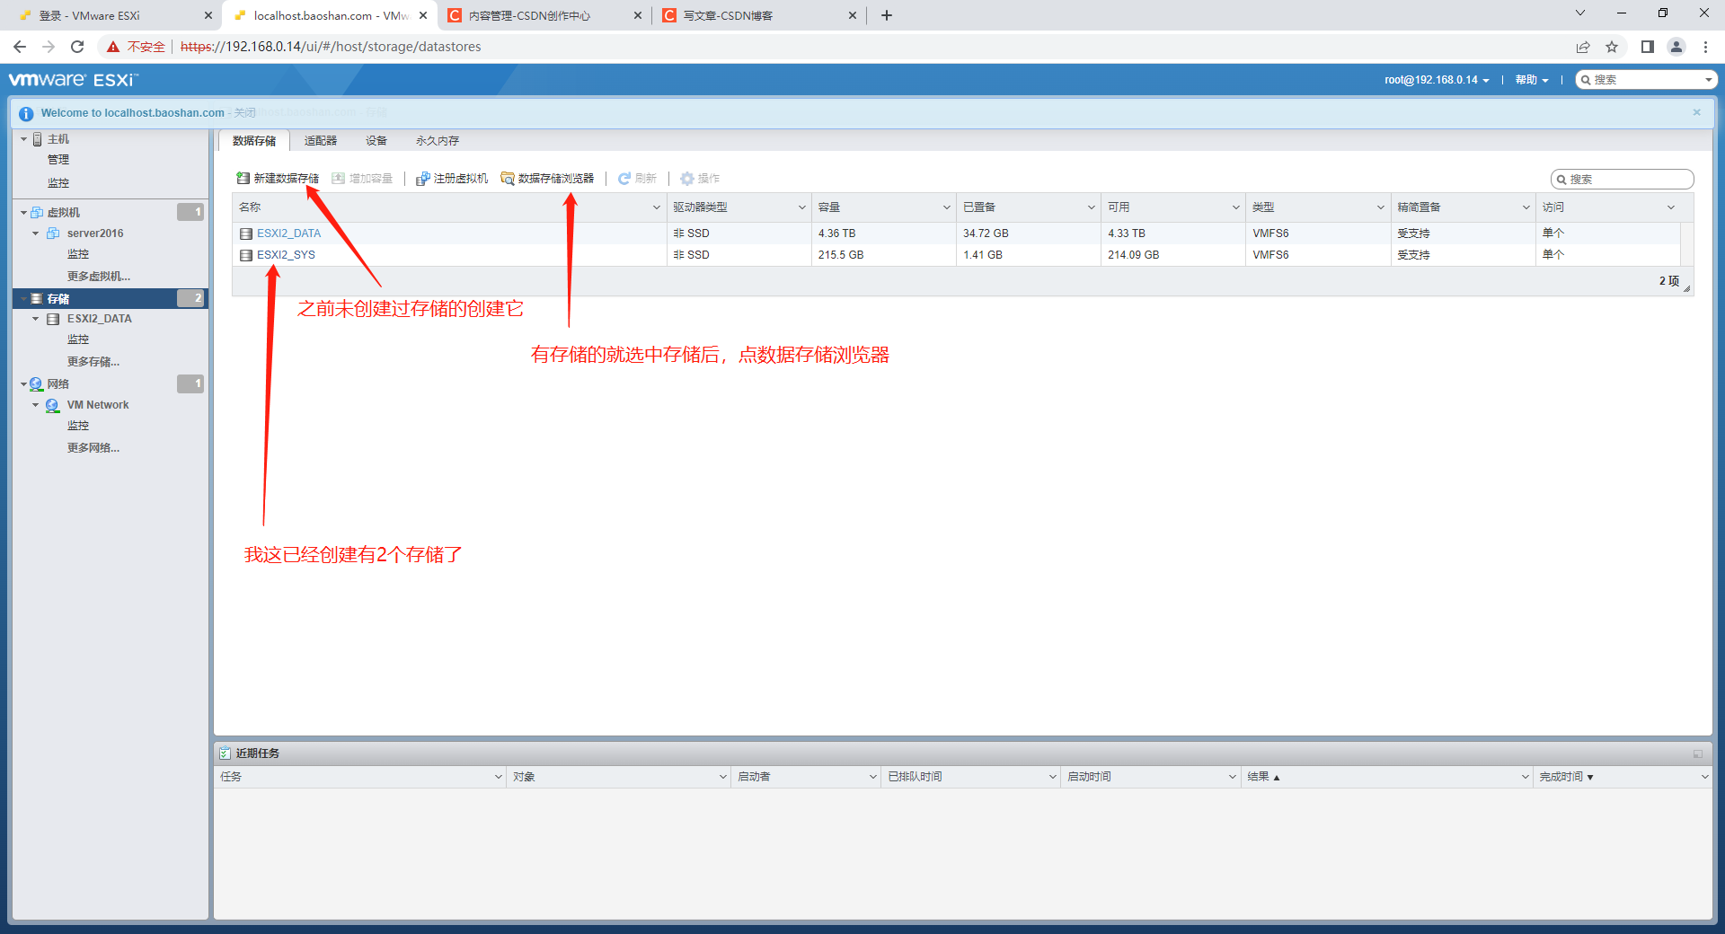
Task: Click More storage (更多存储...) link
Action: coord(93,362)
